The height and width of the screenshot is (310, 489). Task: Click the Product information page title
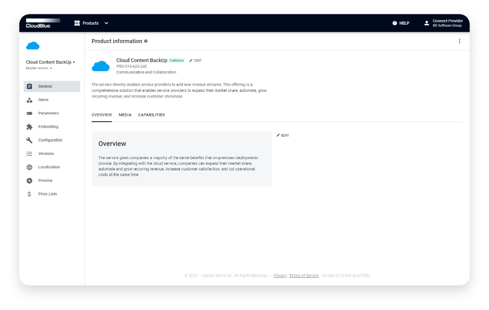click(117, 41)
